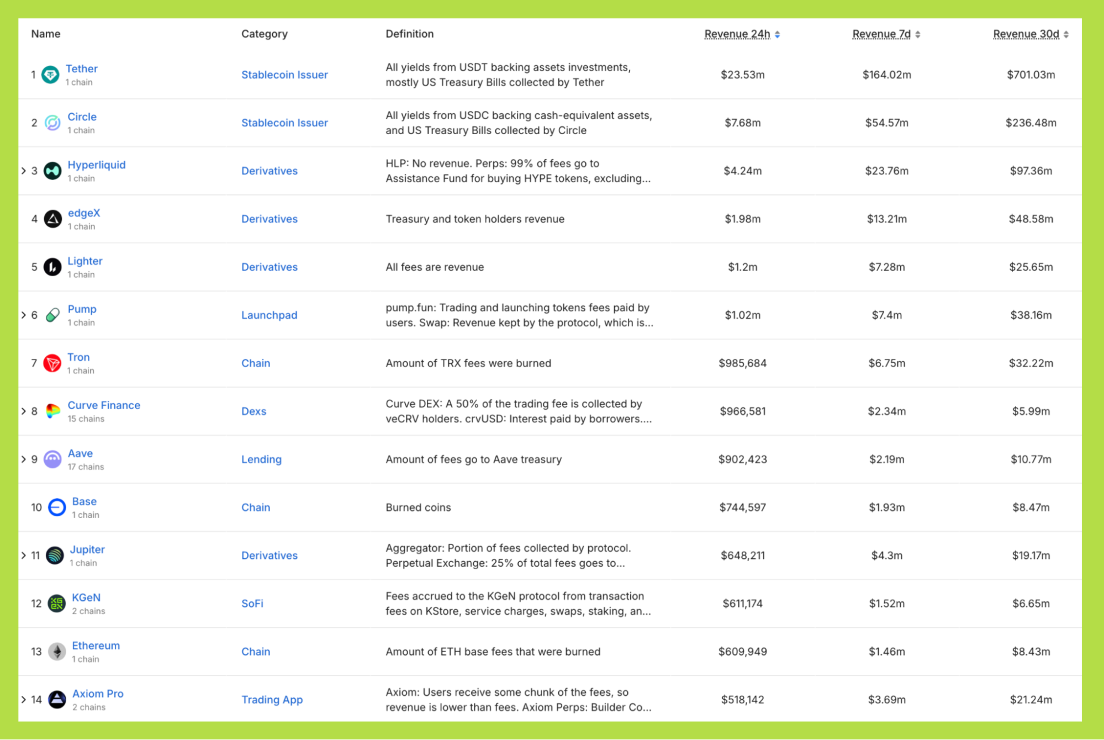Click the Trading App category link

click(272, 700)
